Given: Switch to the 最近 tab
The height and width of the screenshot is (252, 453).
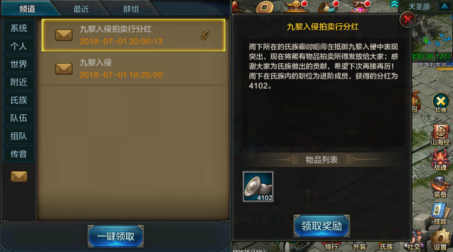Looking at the screenshot, I should 81,9.
